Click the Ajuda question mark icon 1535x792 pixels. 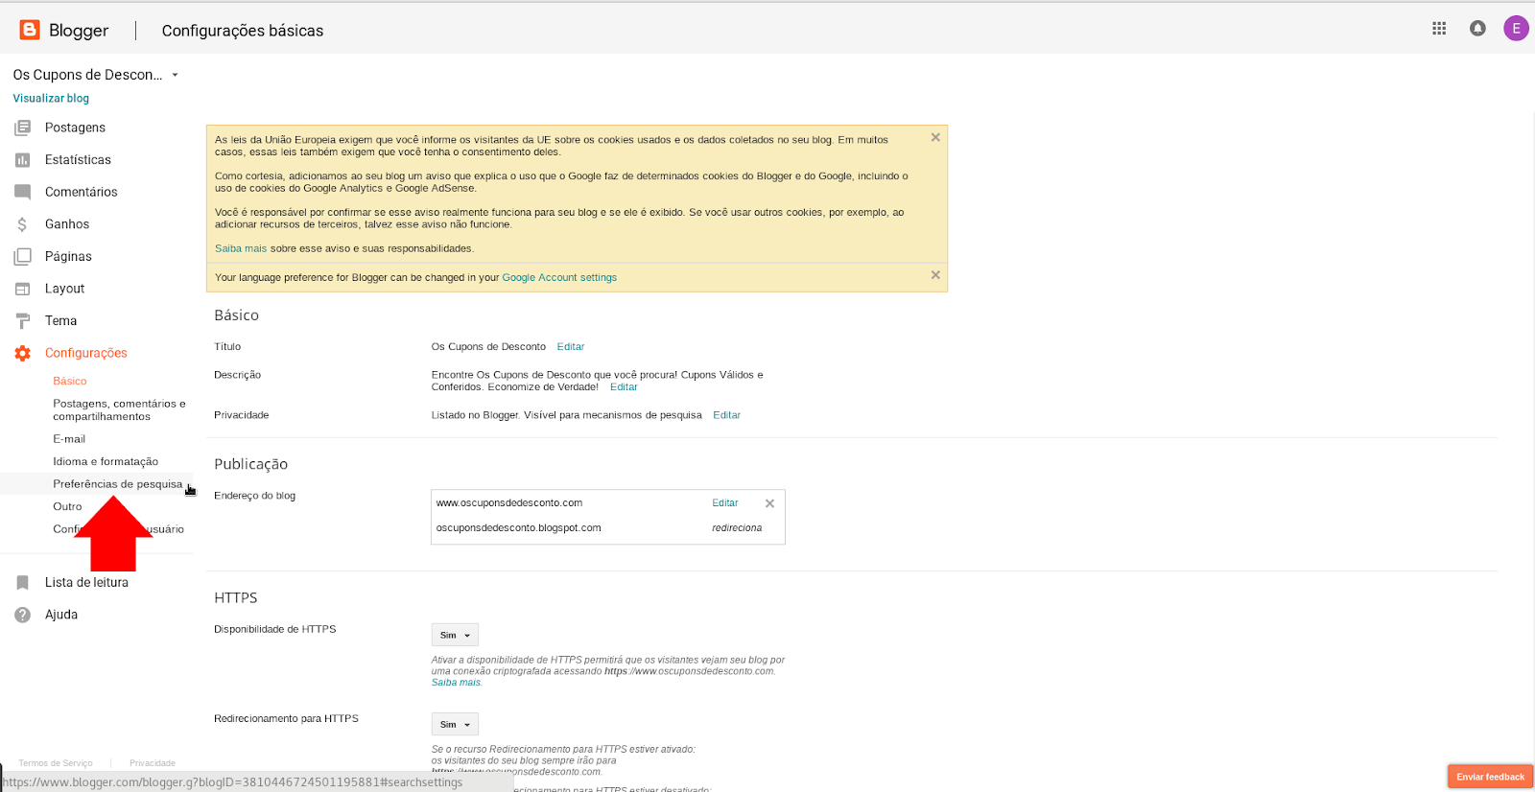tap(22, 615)
